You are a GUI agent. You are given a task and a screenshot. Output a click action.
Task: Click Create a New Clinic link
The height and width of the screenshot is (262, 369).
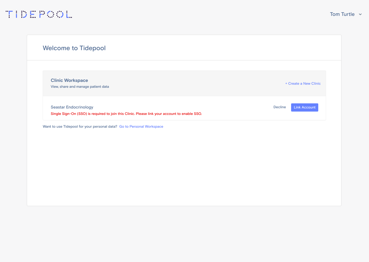tap(303, 83)
